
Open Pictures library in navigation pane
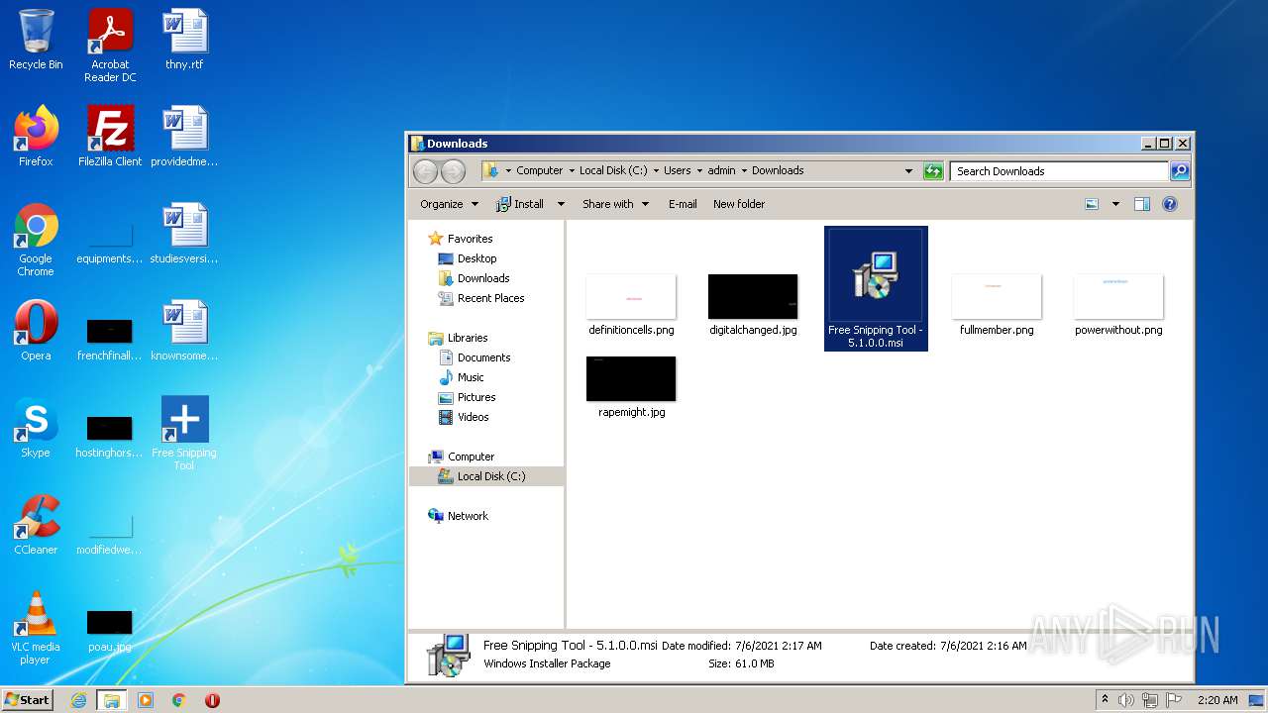click(x=467, y=397)
